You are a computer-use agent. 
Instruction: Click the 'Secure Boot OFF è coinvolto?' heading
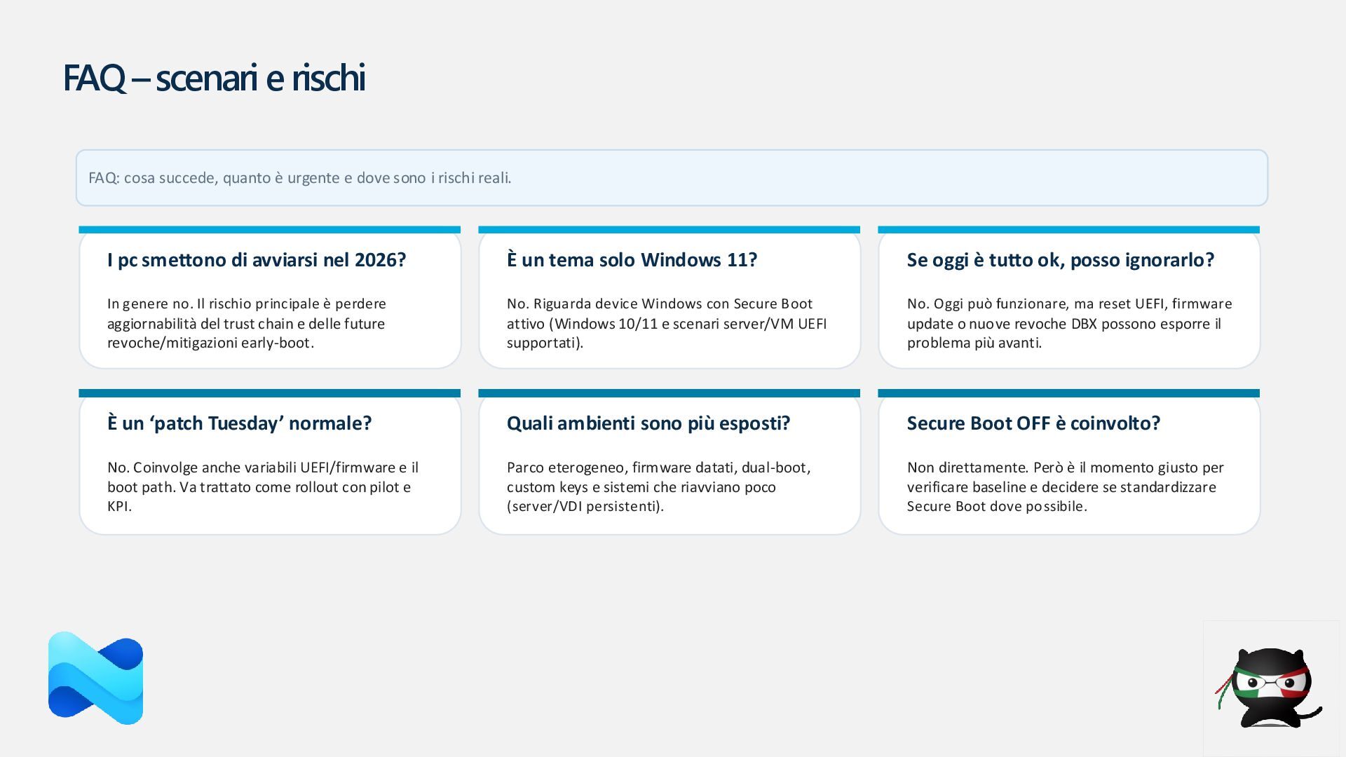point(1033,423)
